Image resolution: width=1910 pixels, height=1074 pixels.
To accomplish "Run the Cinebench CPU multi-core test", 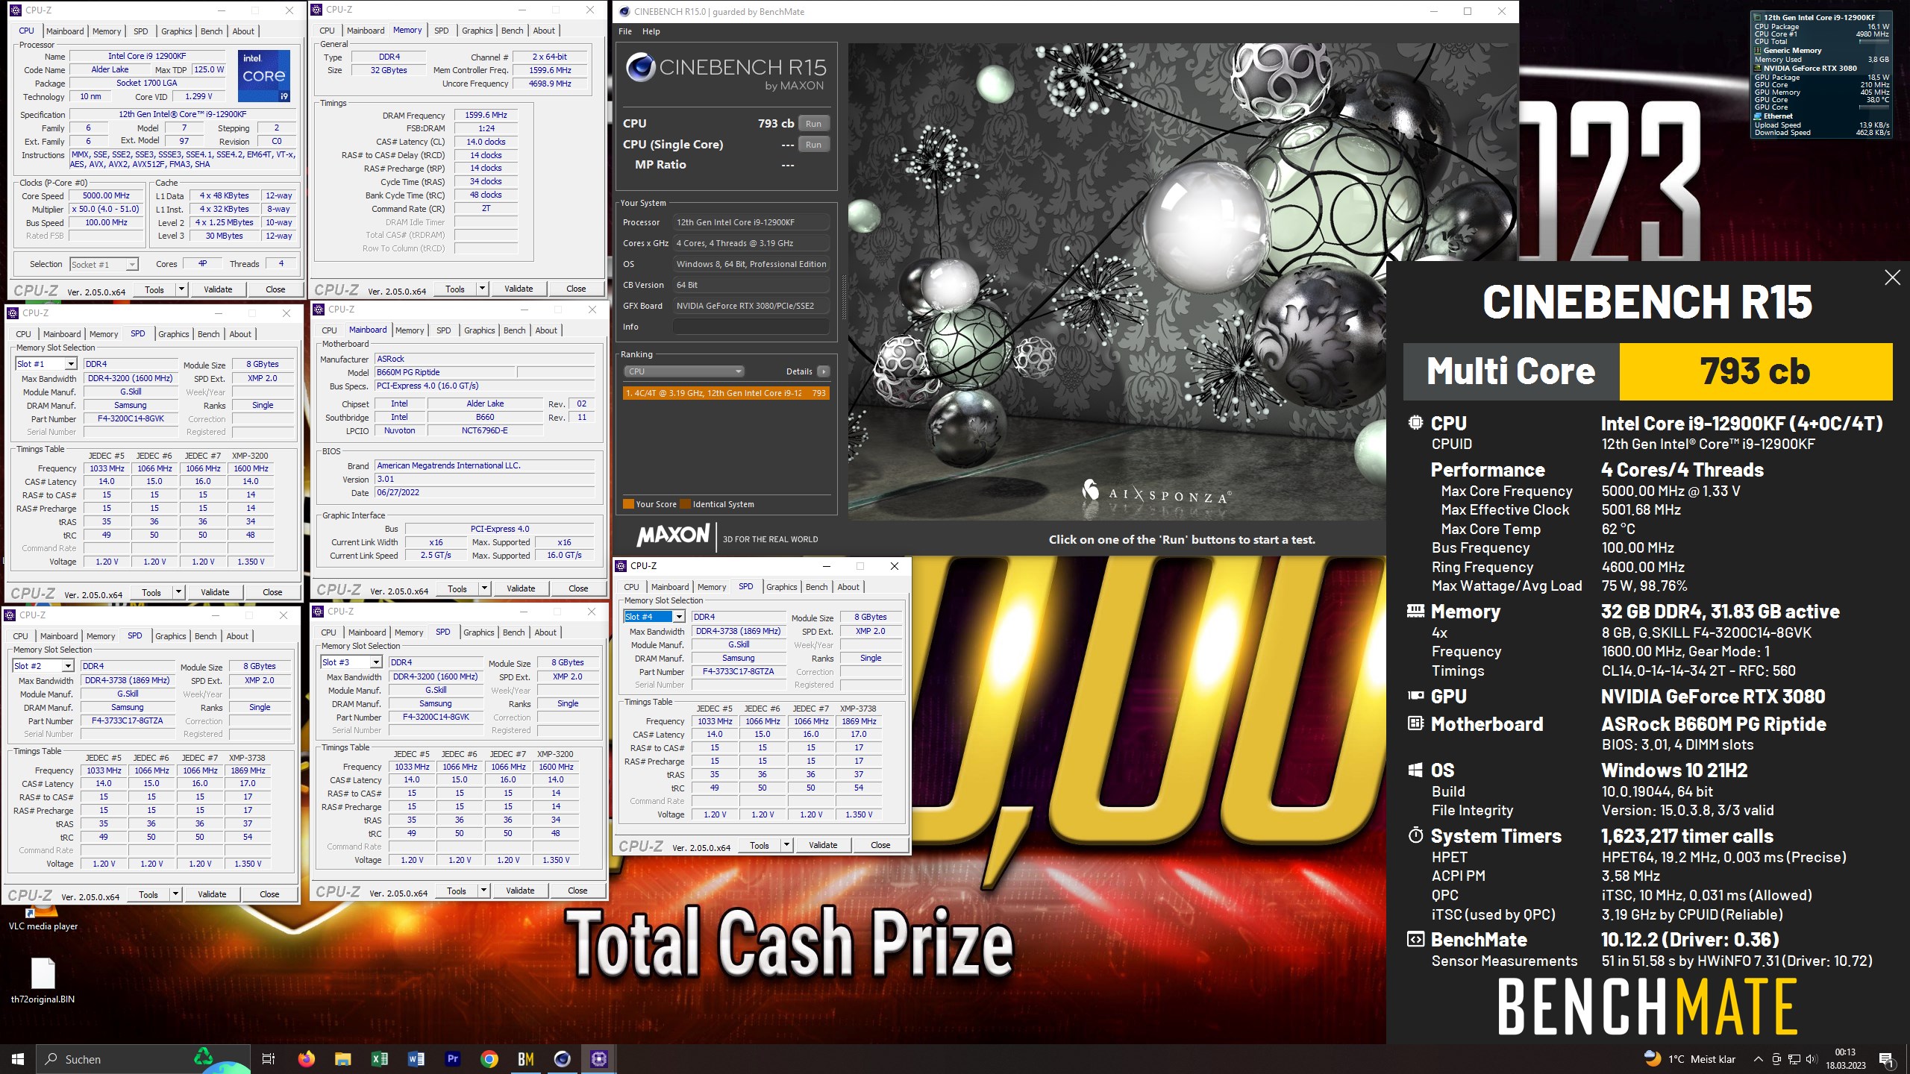I will point(813,124).
